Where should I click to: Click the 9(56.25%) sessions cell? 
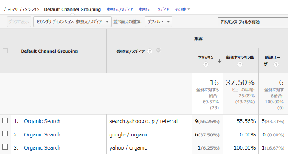pyautogui.click(x=207, y=121)
